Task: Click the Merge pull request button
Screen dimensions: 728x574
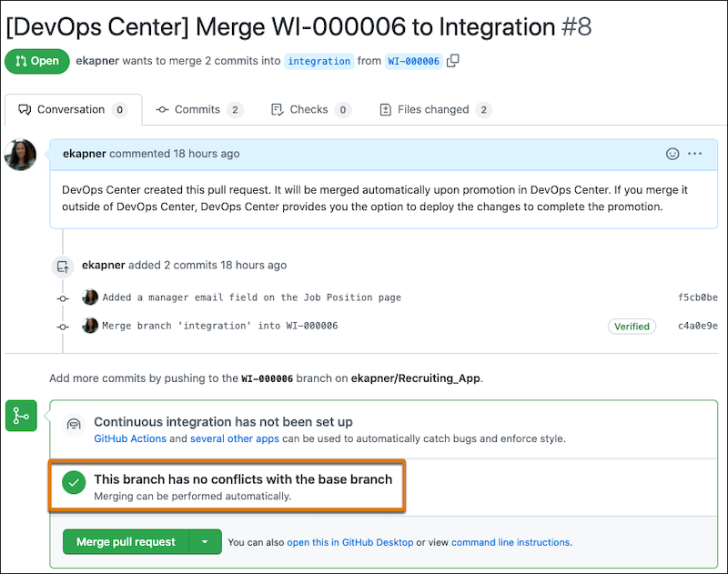Action: click(x=126, y=541)
